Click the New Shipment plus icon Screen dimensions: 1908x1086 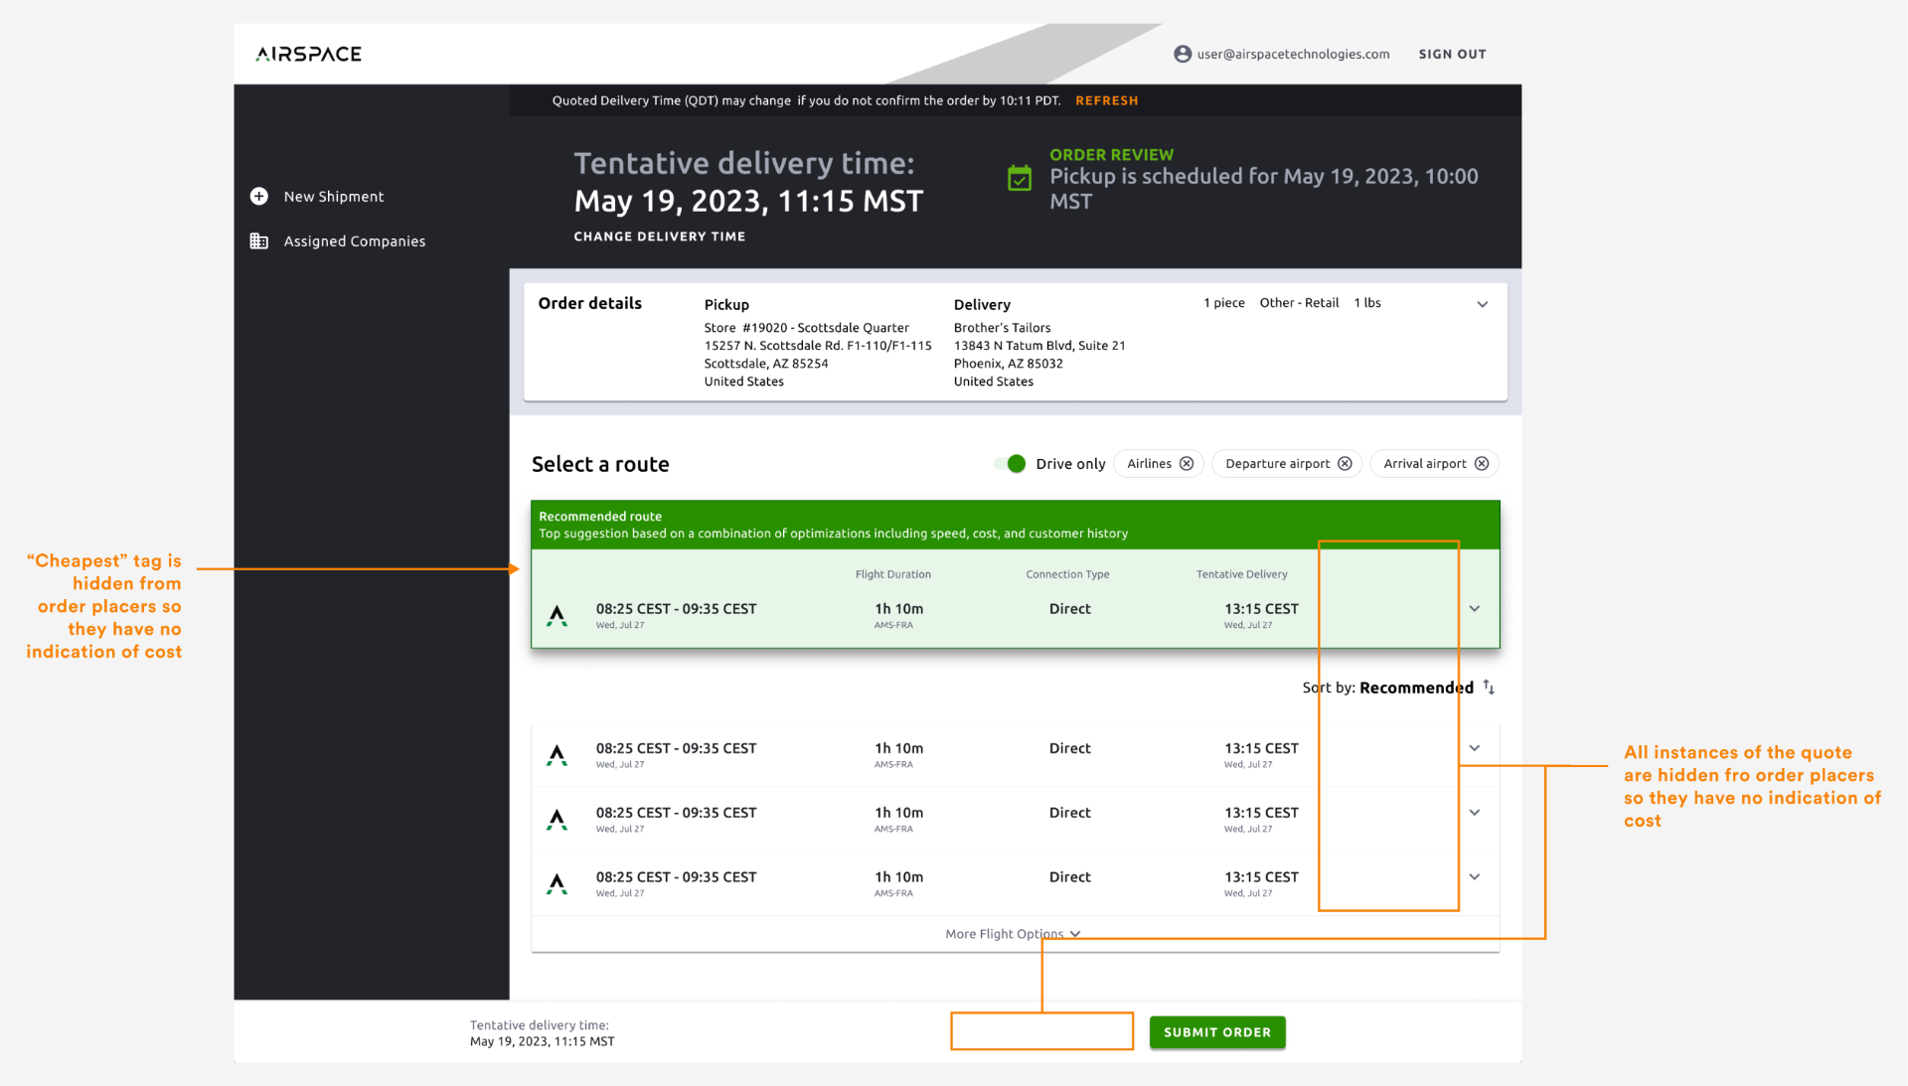pos(259,197)
